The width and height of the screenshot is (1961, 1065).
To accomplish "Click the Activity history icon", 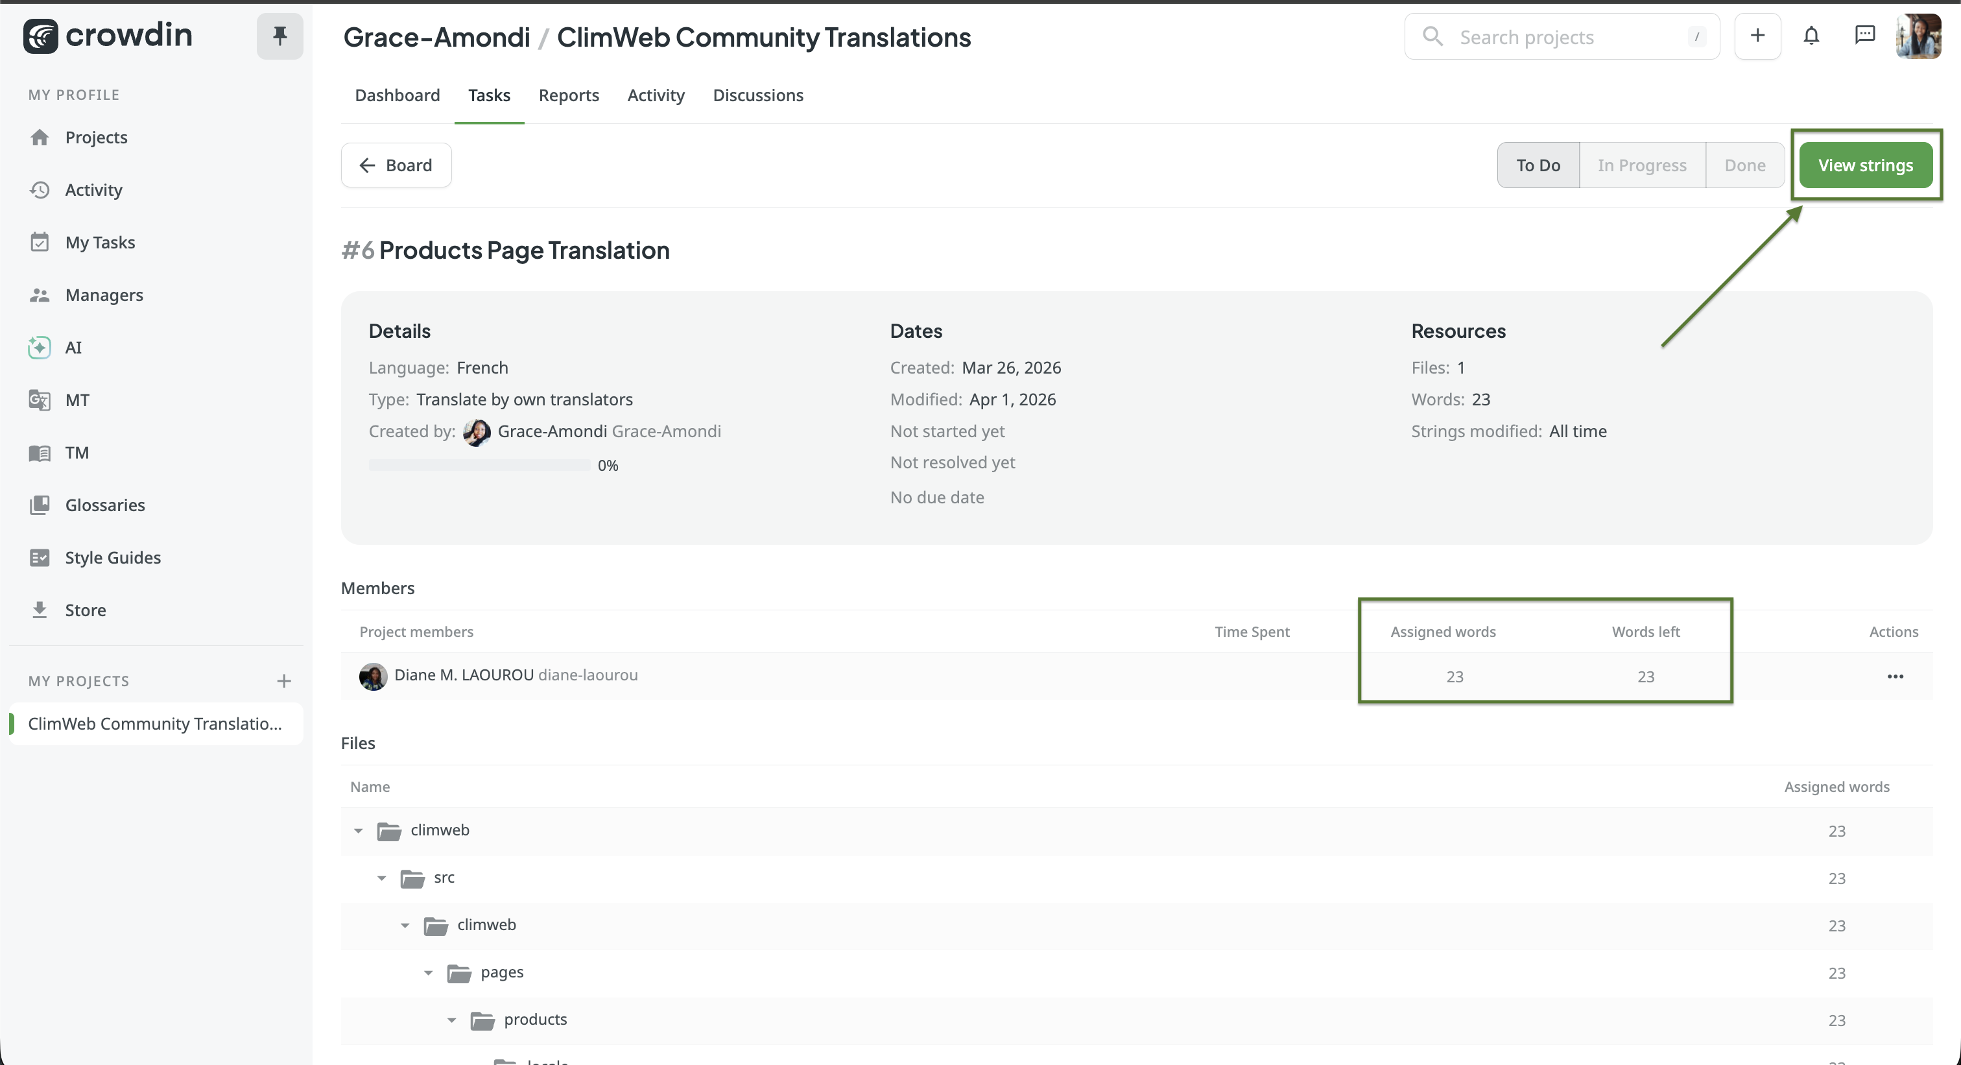I will coord(40,189).
